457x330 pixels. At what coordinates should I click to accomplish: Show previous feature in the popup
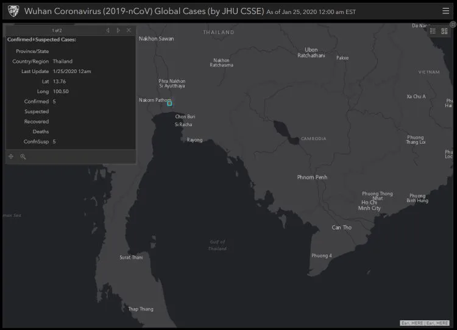point(108,30)
